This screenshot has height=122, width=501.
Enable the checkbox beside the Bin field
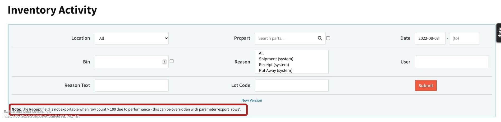[172, 61]
